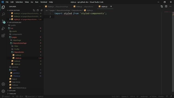
Task: Click the VS Code logo icon
Action: click(x=2, y=2)
